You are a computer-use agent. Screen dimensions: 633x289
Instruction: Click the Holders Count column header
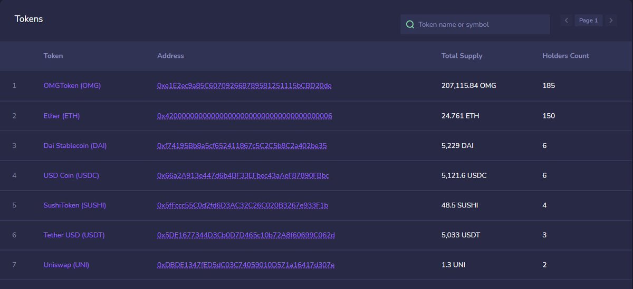[x=566, y=56]
